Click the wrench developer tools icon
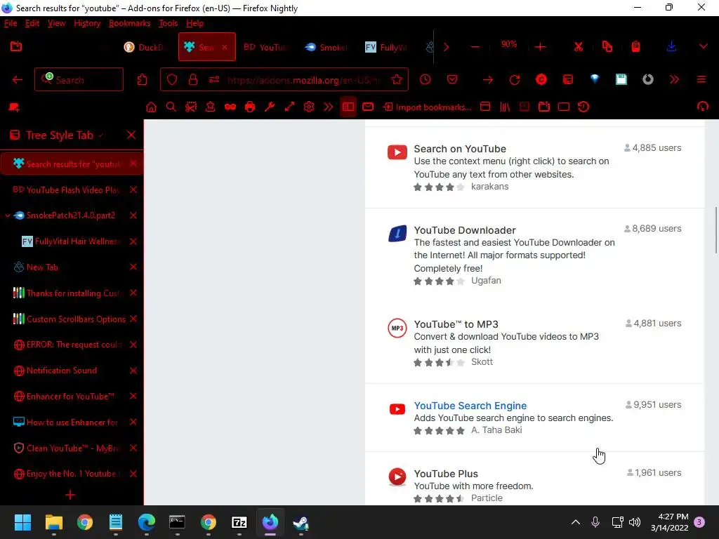Screen dimensions: 719x539 pos(270,107)
